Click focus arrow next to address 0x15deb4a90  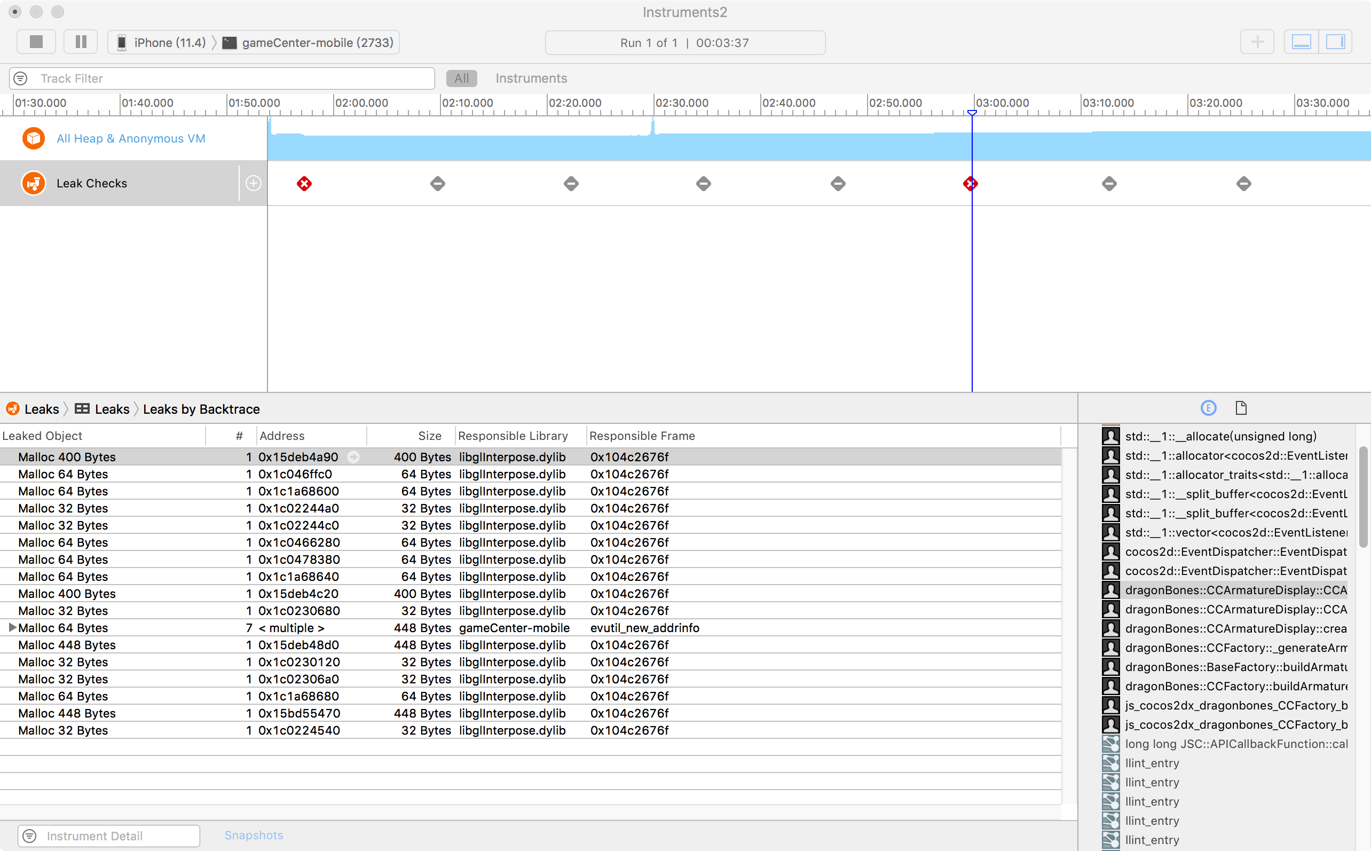click(353, 457)
